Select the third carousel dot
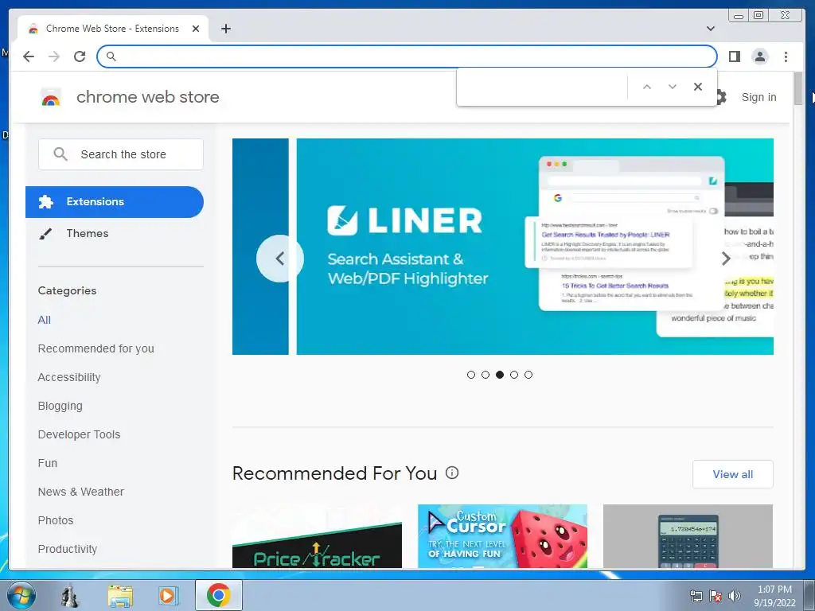This screenshot has width=815, height=611. coord(500,375)
